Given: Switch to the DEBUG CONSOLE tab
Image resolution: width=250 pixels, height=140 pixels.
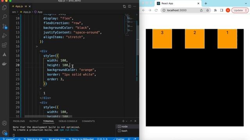Looking at the screenshot, I should pos(68,121).
